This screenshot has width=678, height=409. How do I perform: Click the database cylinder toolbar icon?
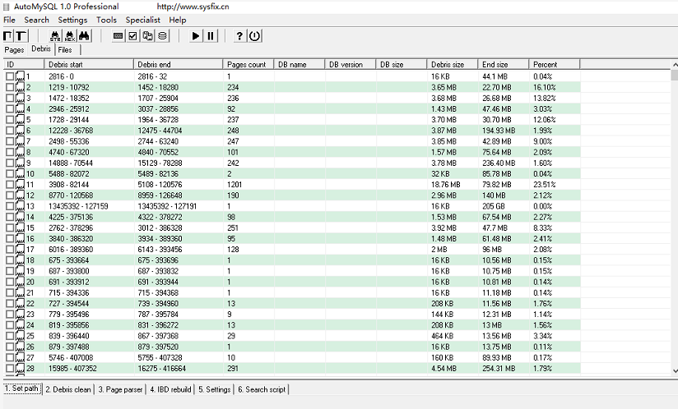163,36
